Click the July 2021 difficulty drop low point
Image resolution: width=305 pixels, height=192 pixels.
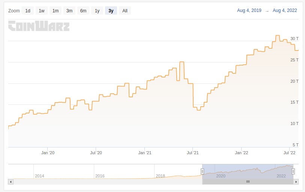(198, 110)
